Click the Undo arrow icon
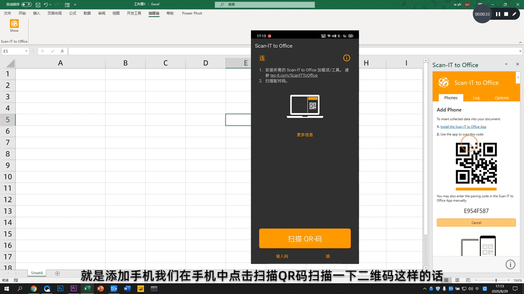The width and height of the screenshot is (524, 294). [x=46, y=5]
